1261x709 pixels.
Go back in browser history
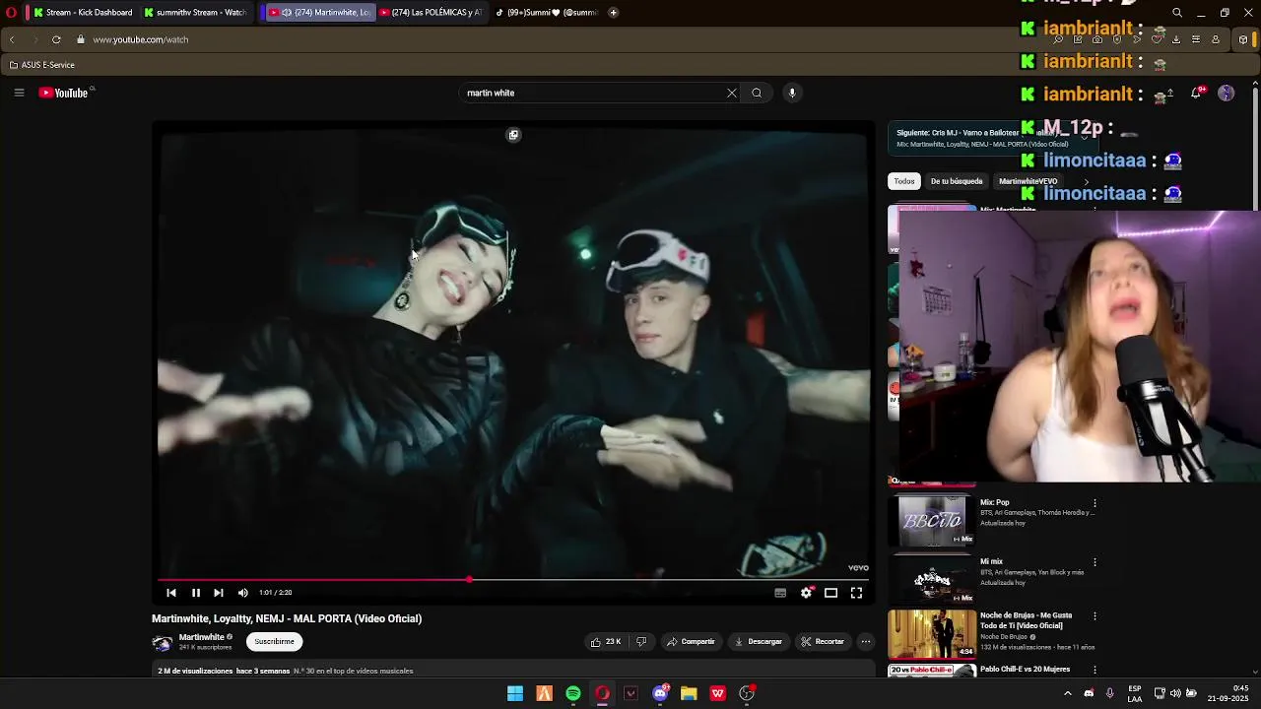point(12,39)
